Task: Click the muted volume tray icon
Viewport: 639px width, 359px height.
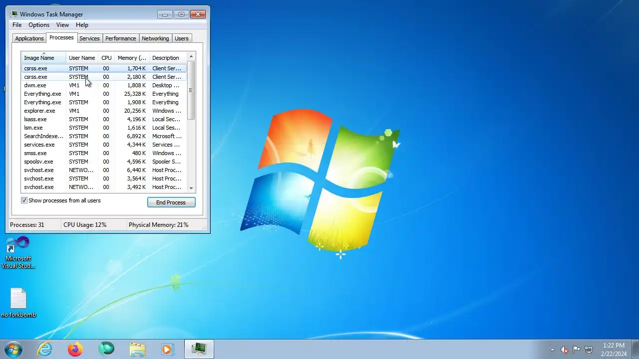Action: click(x=565, y=350)
